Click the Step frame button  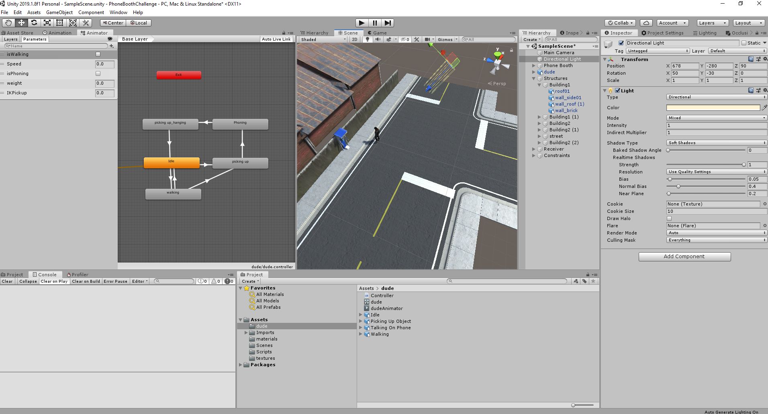(x=388, y=23)
